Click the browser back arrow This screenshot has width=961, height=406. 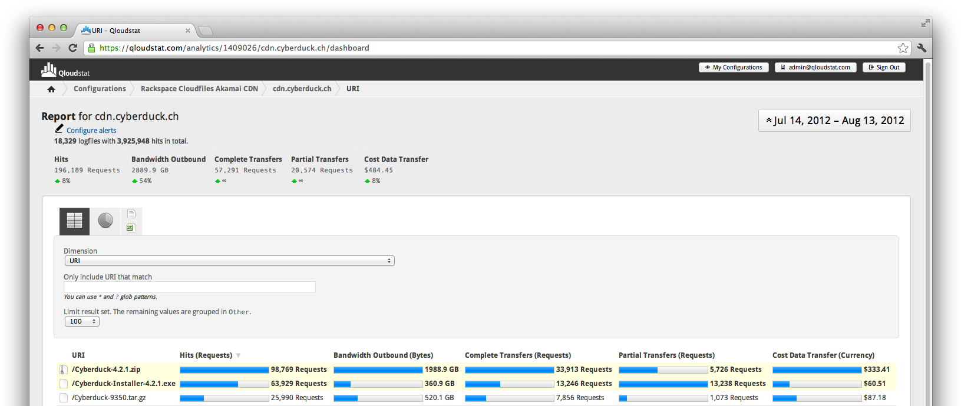(39, 48)
